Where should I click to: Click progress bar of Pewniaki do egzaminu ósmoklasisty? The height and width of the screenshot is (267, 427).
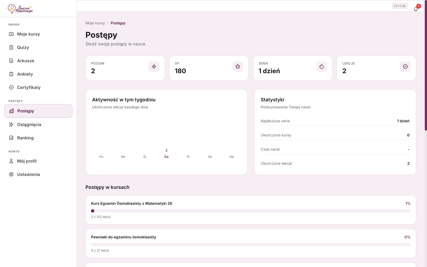[x=251, y=244]
